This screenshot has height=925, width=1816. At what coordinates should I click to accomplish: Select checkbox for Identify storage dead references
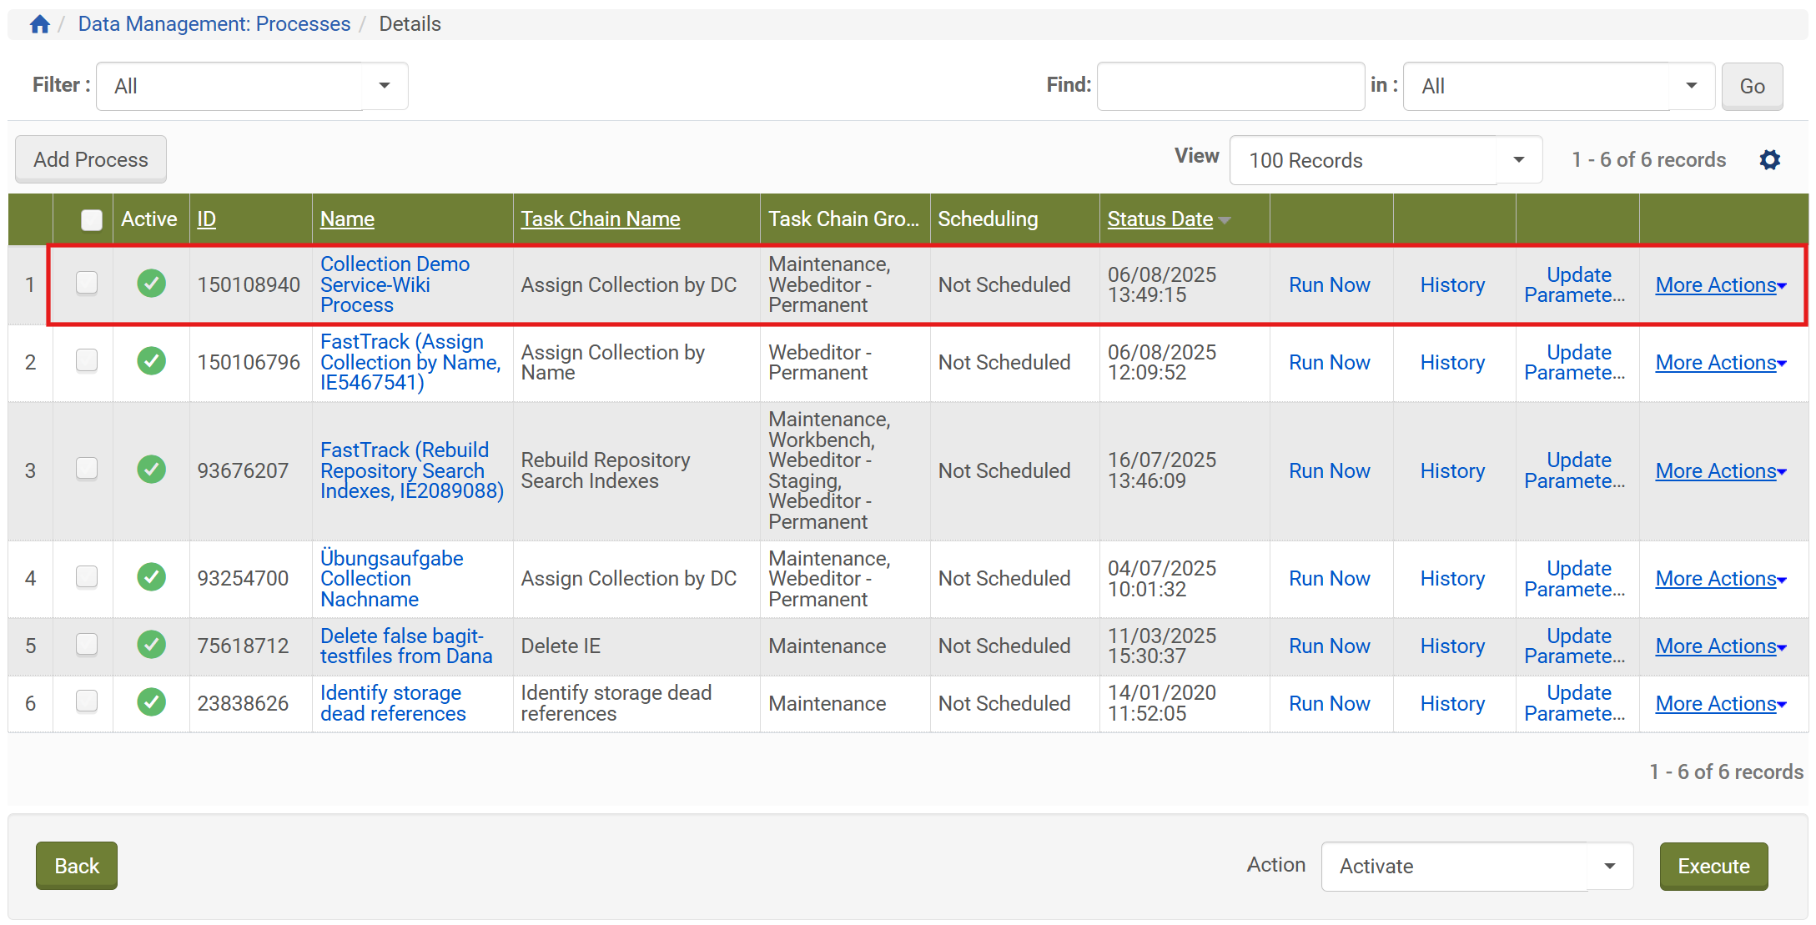tap(87, 701)
